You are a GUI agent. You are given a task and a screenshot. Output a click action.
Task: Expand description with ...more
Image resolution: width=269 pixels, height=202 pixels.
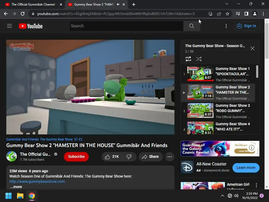(x=16, y=187)
